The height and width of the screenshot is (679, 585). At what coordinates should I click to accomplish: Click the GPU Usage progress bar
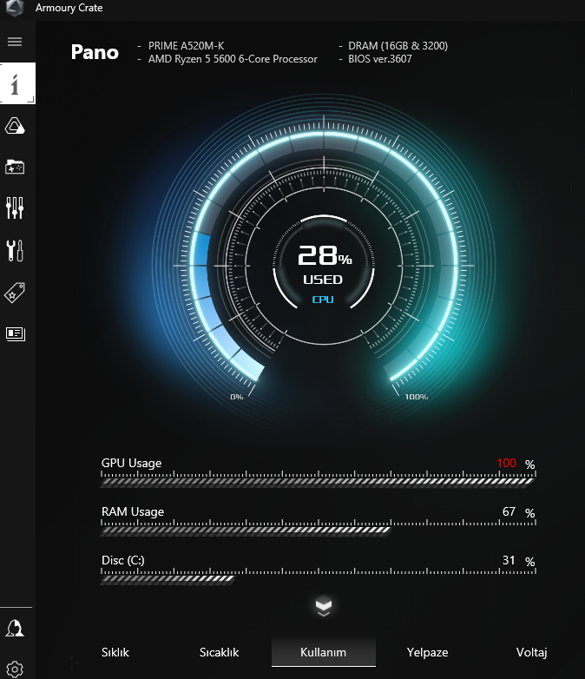(319, 482)
